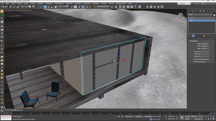Click the Default Shading viewport label
This screenshot has height=121, width=216.
pos(26,10)
